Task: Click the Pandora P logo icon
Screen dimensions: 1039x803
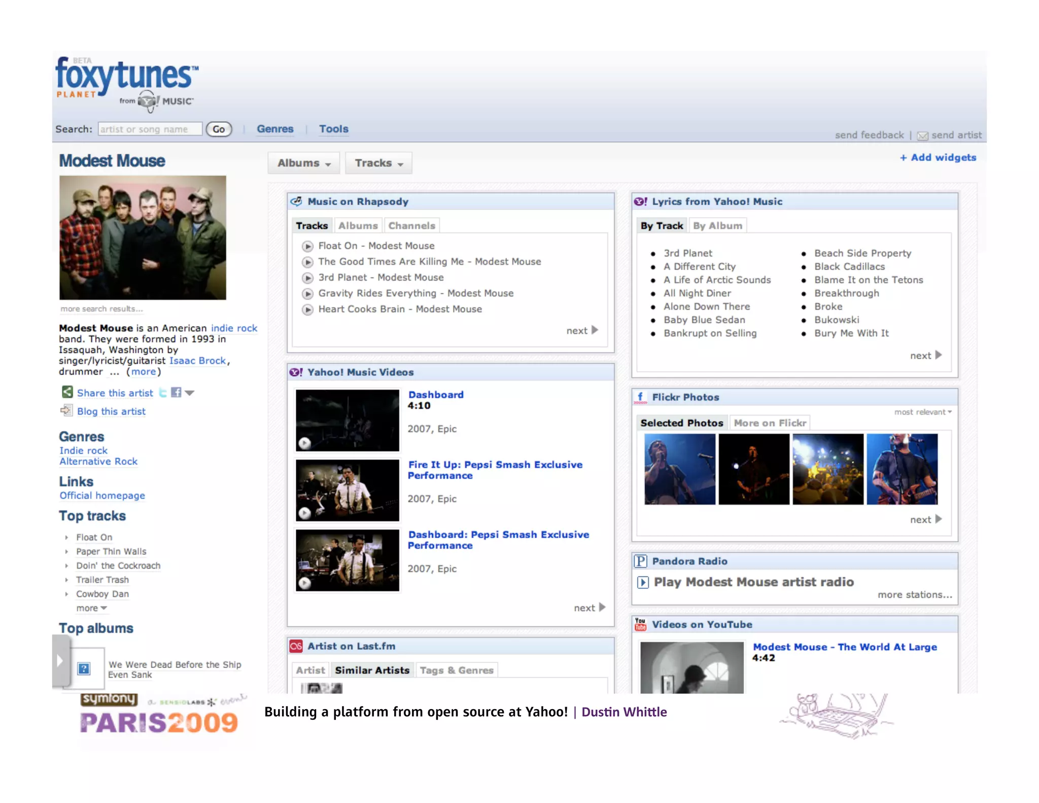Action: (x=641, y=561)
